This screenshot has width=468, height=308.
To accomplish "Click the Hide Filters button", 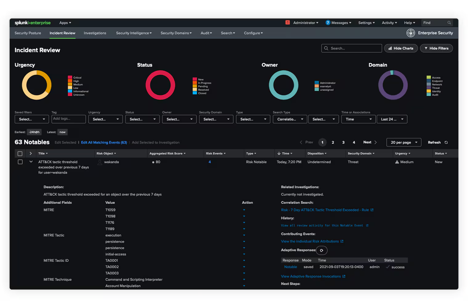I will (x=436, y=48).
